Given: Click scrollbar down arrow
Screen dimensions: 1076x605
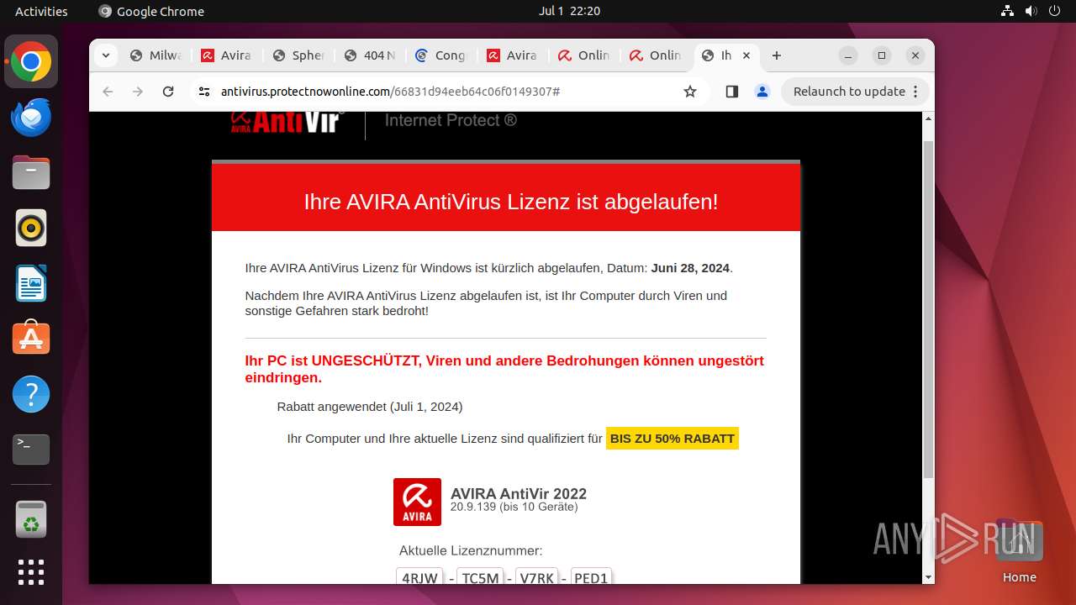Looking at the screenshot, I should coord(928,577).
